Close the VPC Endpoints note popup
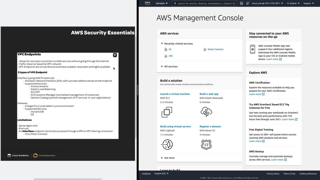 [115, 55]
